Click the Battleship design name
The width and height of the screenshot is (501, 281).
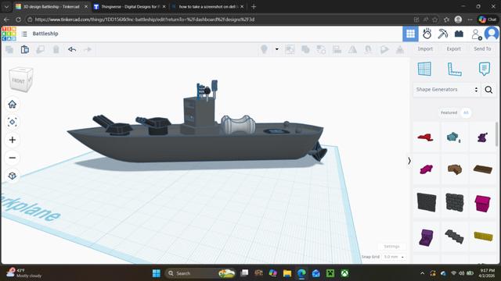pos(45,34)
